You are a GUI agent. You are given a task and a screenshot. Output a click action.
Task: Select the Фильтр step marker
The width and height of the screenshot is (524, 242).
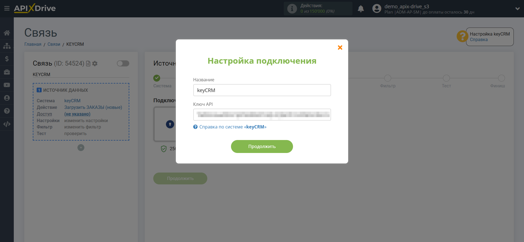click(388, 78)
